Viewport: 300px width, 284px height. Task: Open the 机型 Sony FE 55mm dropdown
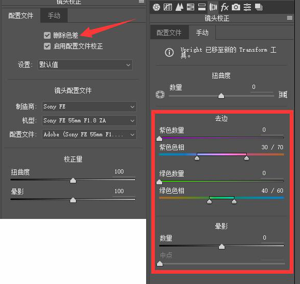coord(89,120)
